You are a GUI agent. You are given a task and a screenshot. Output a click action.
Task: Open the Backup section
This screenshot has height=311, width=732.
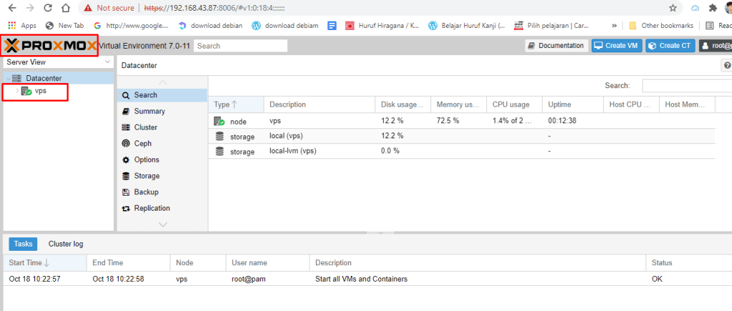[145, 192]
